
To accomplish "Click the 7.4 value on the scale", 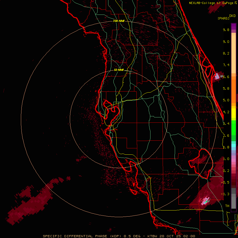I will point(226,65).
